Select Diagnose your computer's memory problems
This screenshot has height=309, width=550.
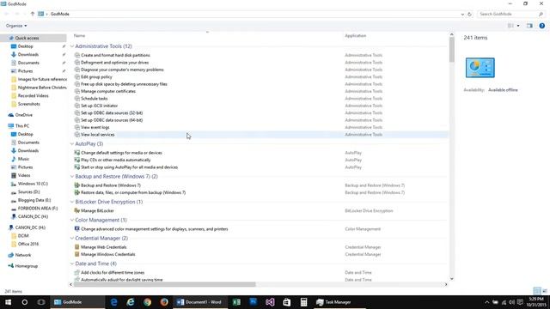point(122,70)
